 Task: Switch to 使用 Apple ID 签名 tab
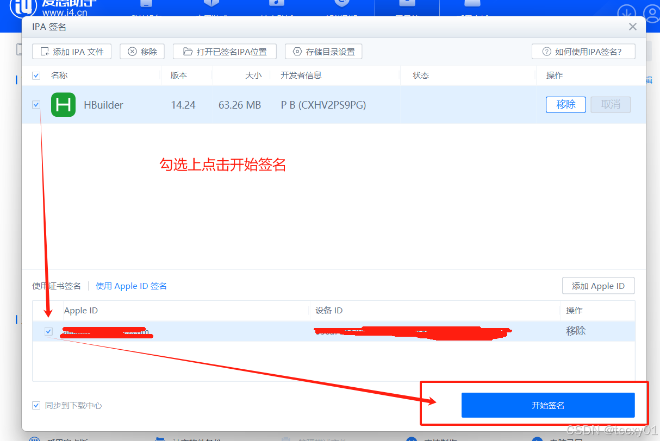[x=131, y=286]
